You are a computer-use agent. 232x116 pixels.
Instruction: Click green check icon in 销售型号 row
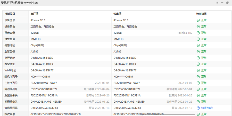[198, 39]
